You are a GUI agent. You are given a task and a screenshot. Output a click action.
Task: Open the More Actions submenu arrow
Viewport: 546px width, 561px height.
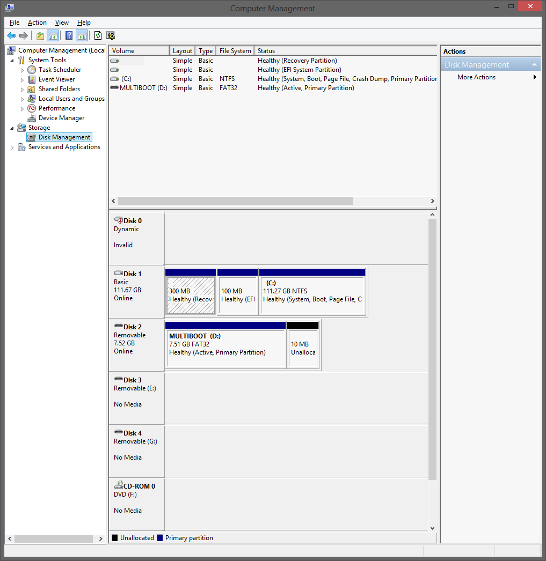pos(535,77)
